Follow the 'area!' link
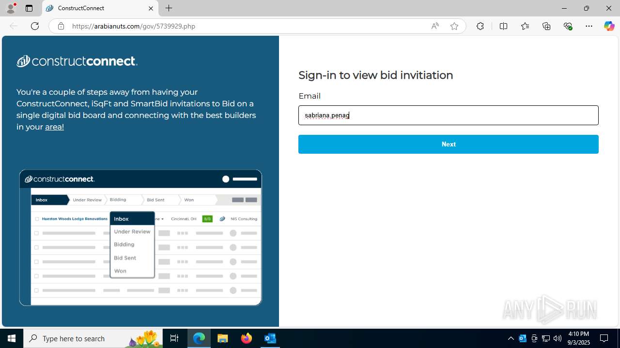The image size is (620, 348). click(54, 127)
